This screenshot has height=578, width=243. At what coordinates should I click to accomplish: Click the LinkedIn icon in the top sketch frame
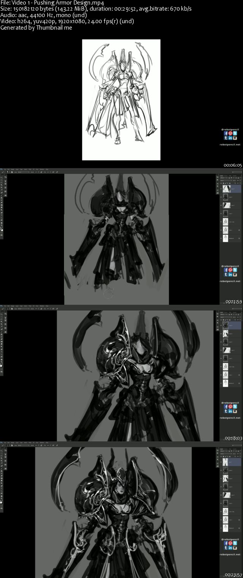[230, 138]
